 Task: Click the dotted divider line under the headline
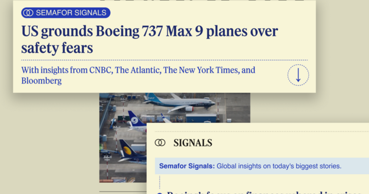click(164, 60)
